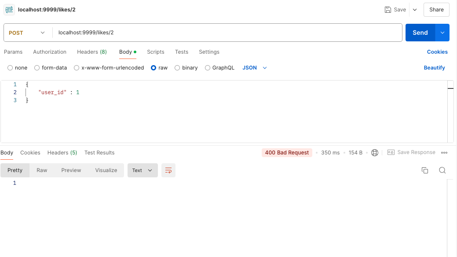
Task: Open the network globe icon in response bar
Action: pos(374,153)
